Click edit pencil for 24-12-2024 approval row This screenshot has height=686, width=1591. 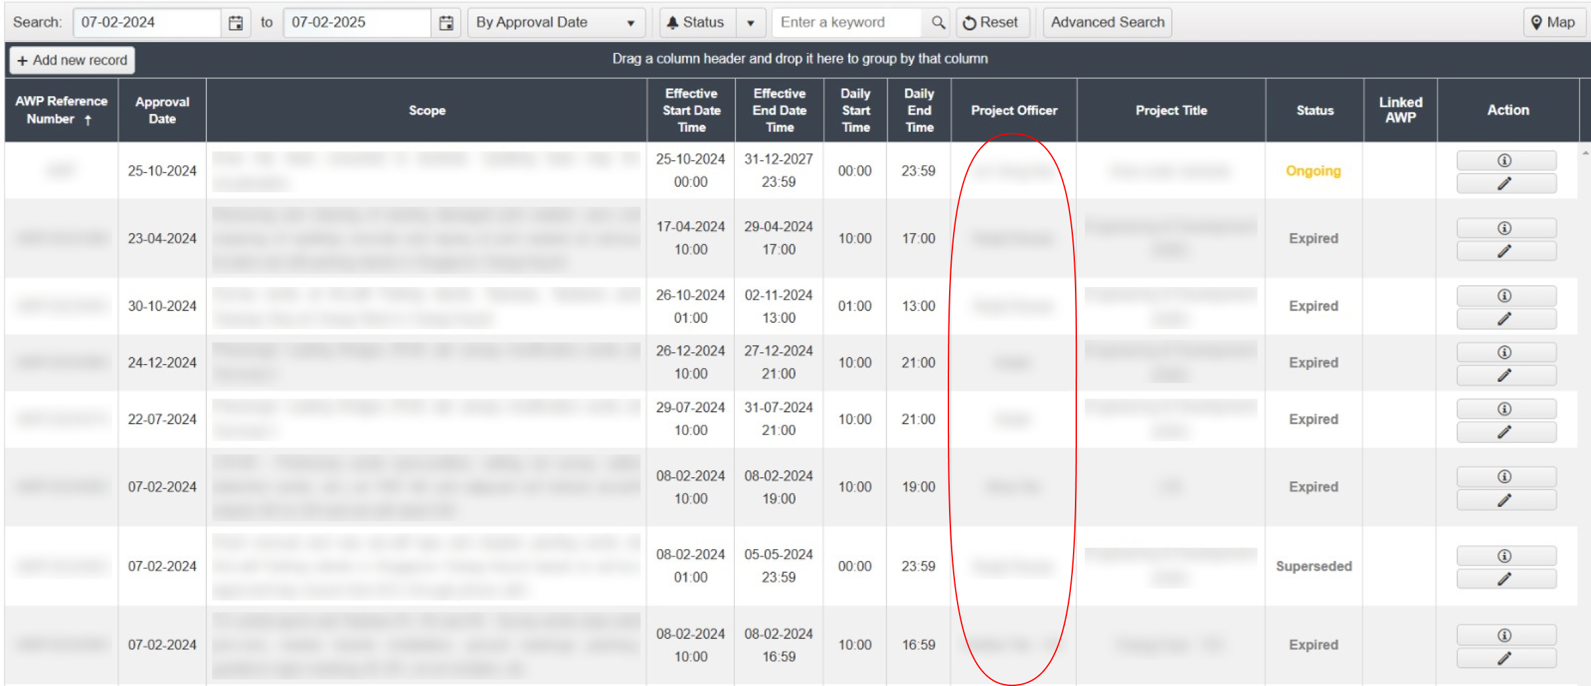point(1505,376)
